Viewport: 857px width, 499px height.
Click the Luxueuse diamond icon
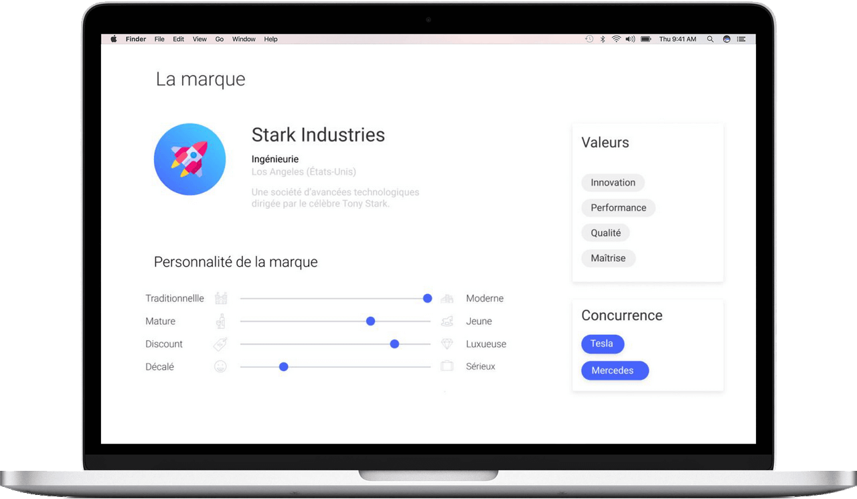[447, 344]
